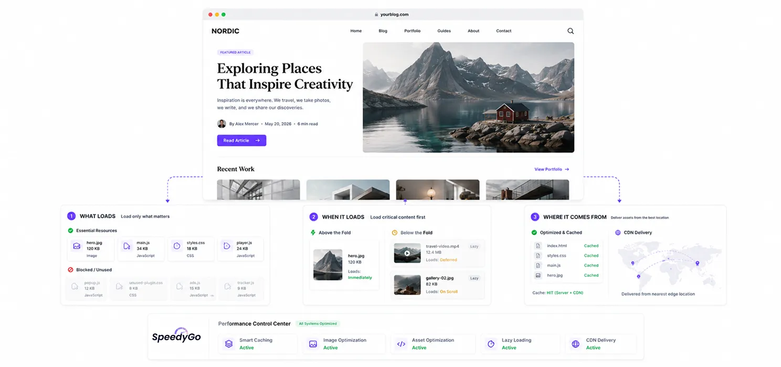
Task: Click the Asset Optimization Active status
Action: pyautogui.click(x=419, y=348)
